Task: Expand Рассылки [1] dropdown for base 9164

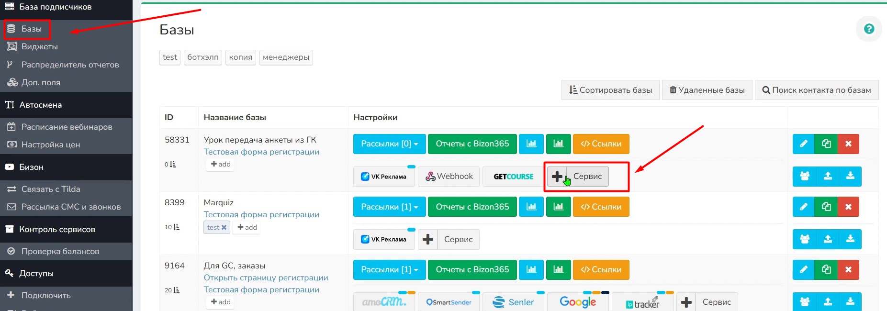Action: [389, 269]
